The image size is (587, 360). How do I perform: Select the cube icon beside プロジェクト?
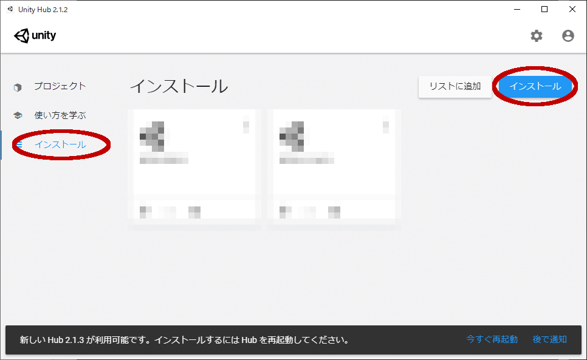pyautogui.click(x=18, y=86)
